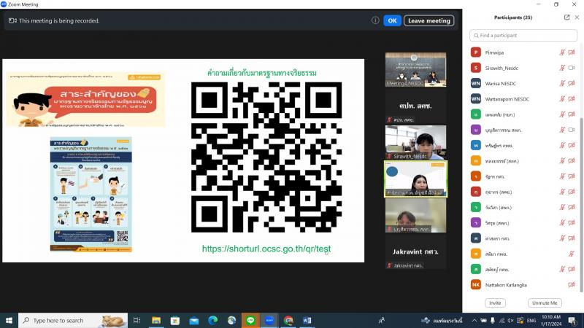The image size is (584, 328).
Task: Select participant name Pimwipa
Action: pos(494,52)
